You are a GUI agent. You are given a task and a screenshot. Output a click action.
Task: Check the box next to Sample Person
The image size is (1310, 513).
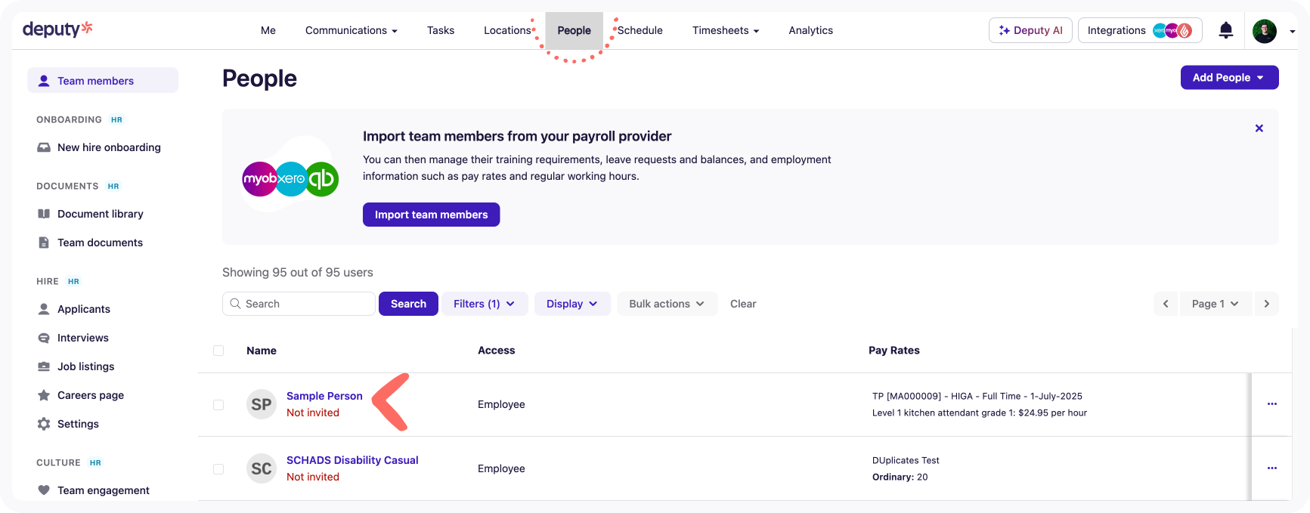point(218,405)
